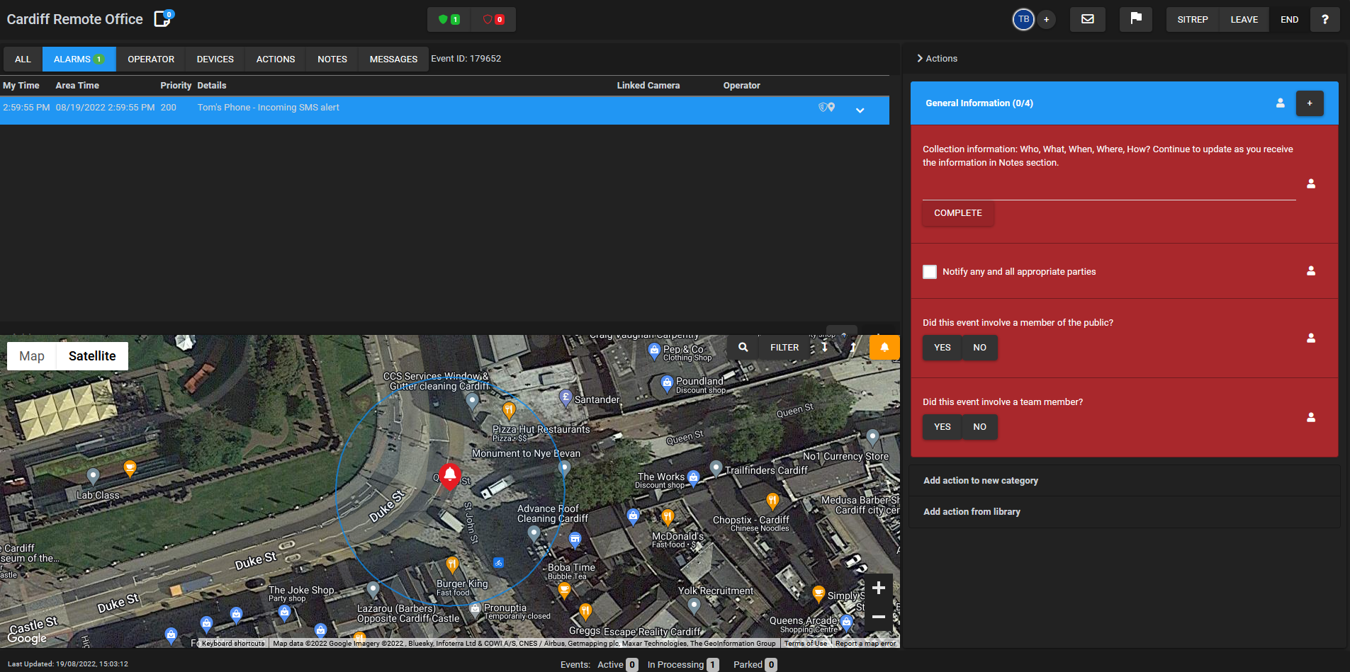Add an operator with the round plus button
Image resolution: width=1350 pixels, height=672 pixels.
coord(1047,19)
